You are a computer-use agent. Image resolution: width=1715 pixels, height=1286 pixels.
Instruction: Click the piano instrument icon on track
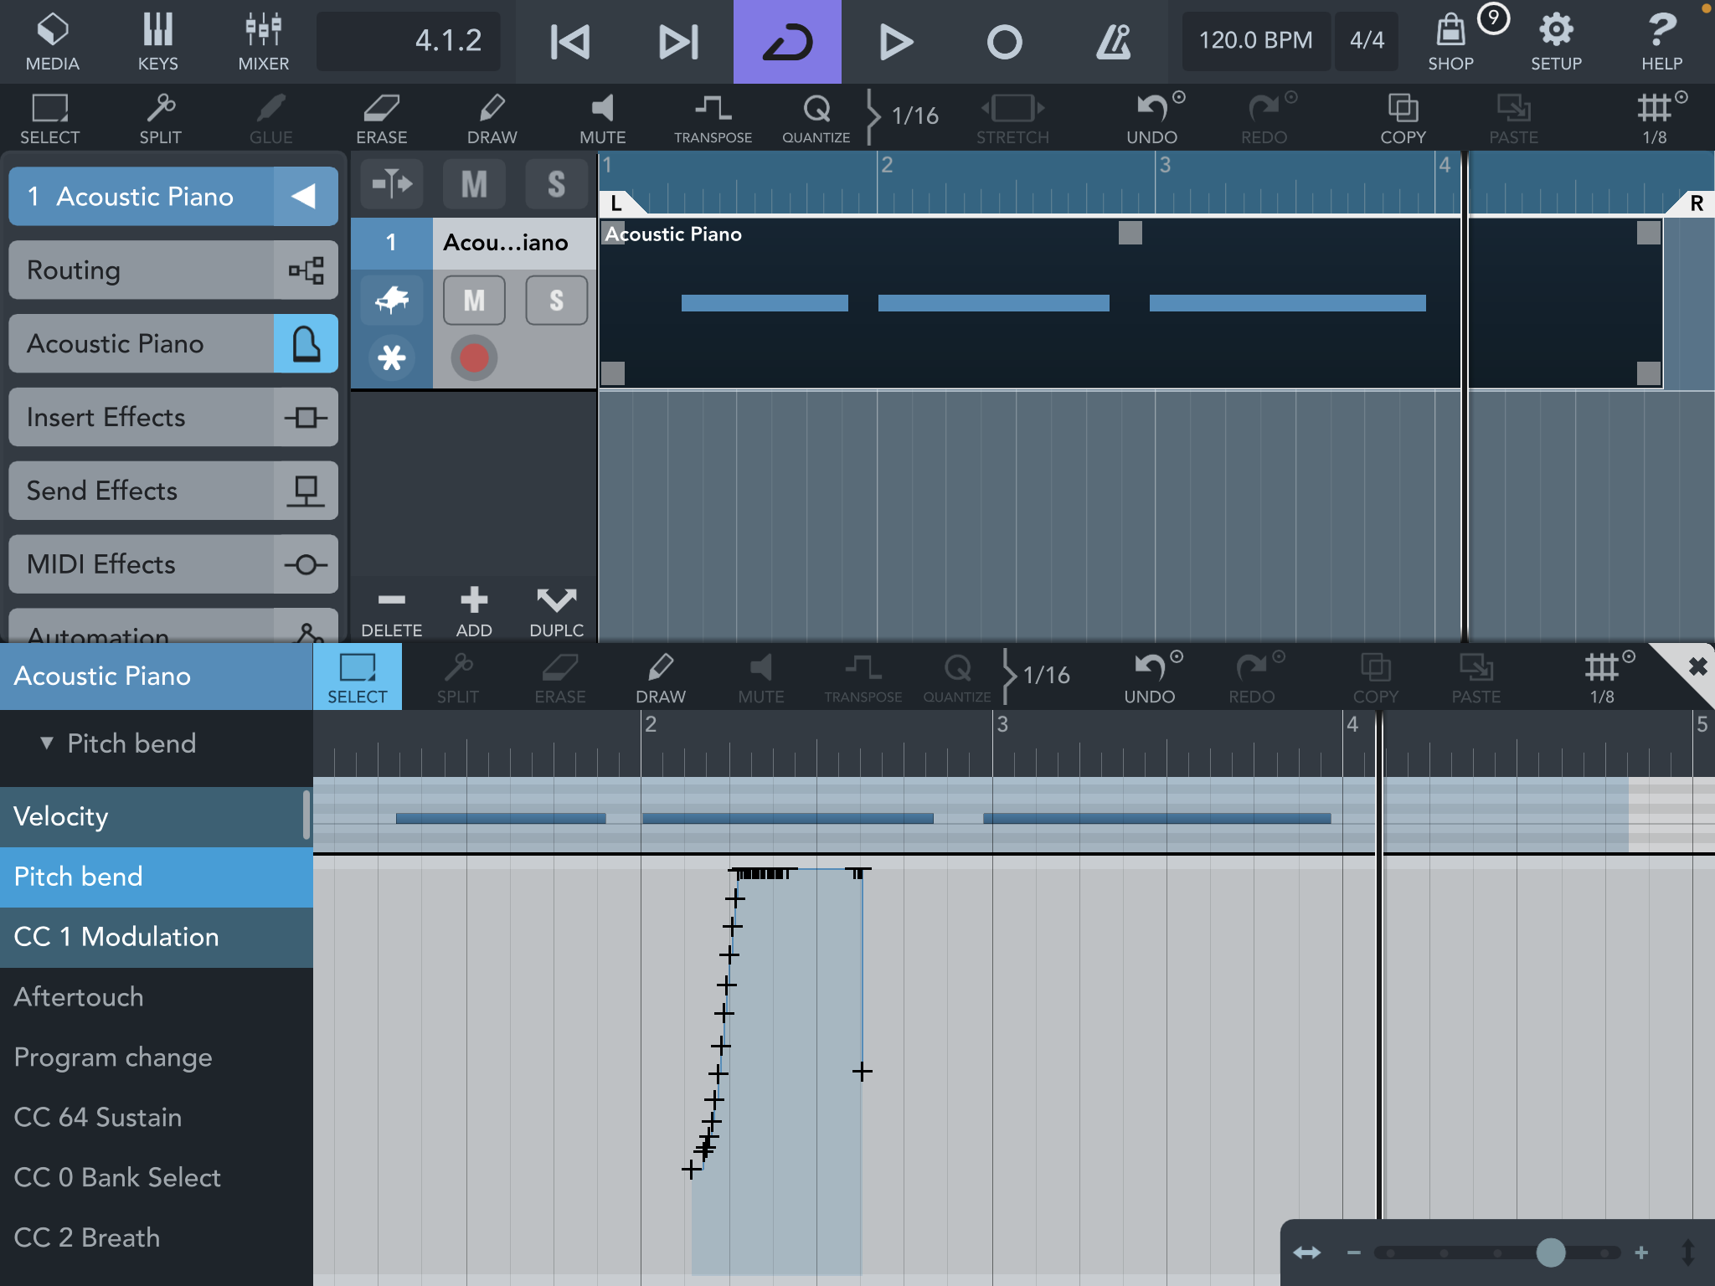click(392, 300)
